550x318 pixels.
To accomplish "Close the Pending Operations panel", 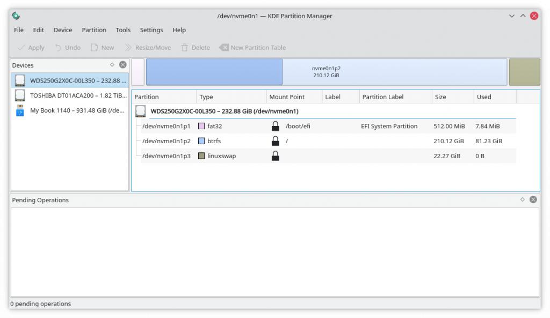I will coord(533,199).
